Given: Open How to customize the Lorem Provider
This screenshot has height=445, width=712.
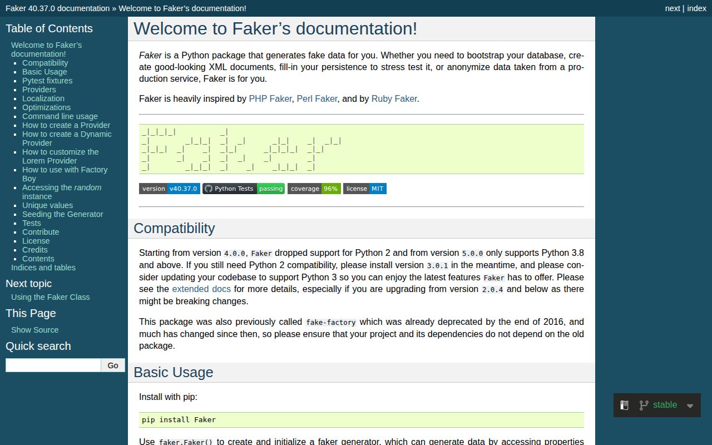Looking at the screenshot, I should (61, 156).
